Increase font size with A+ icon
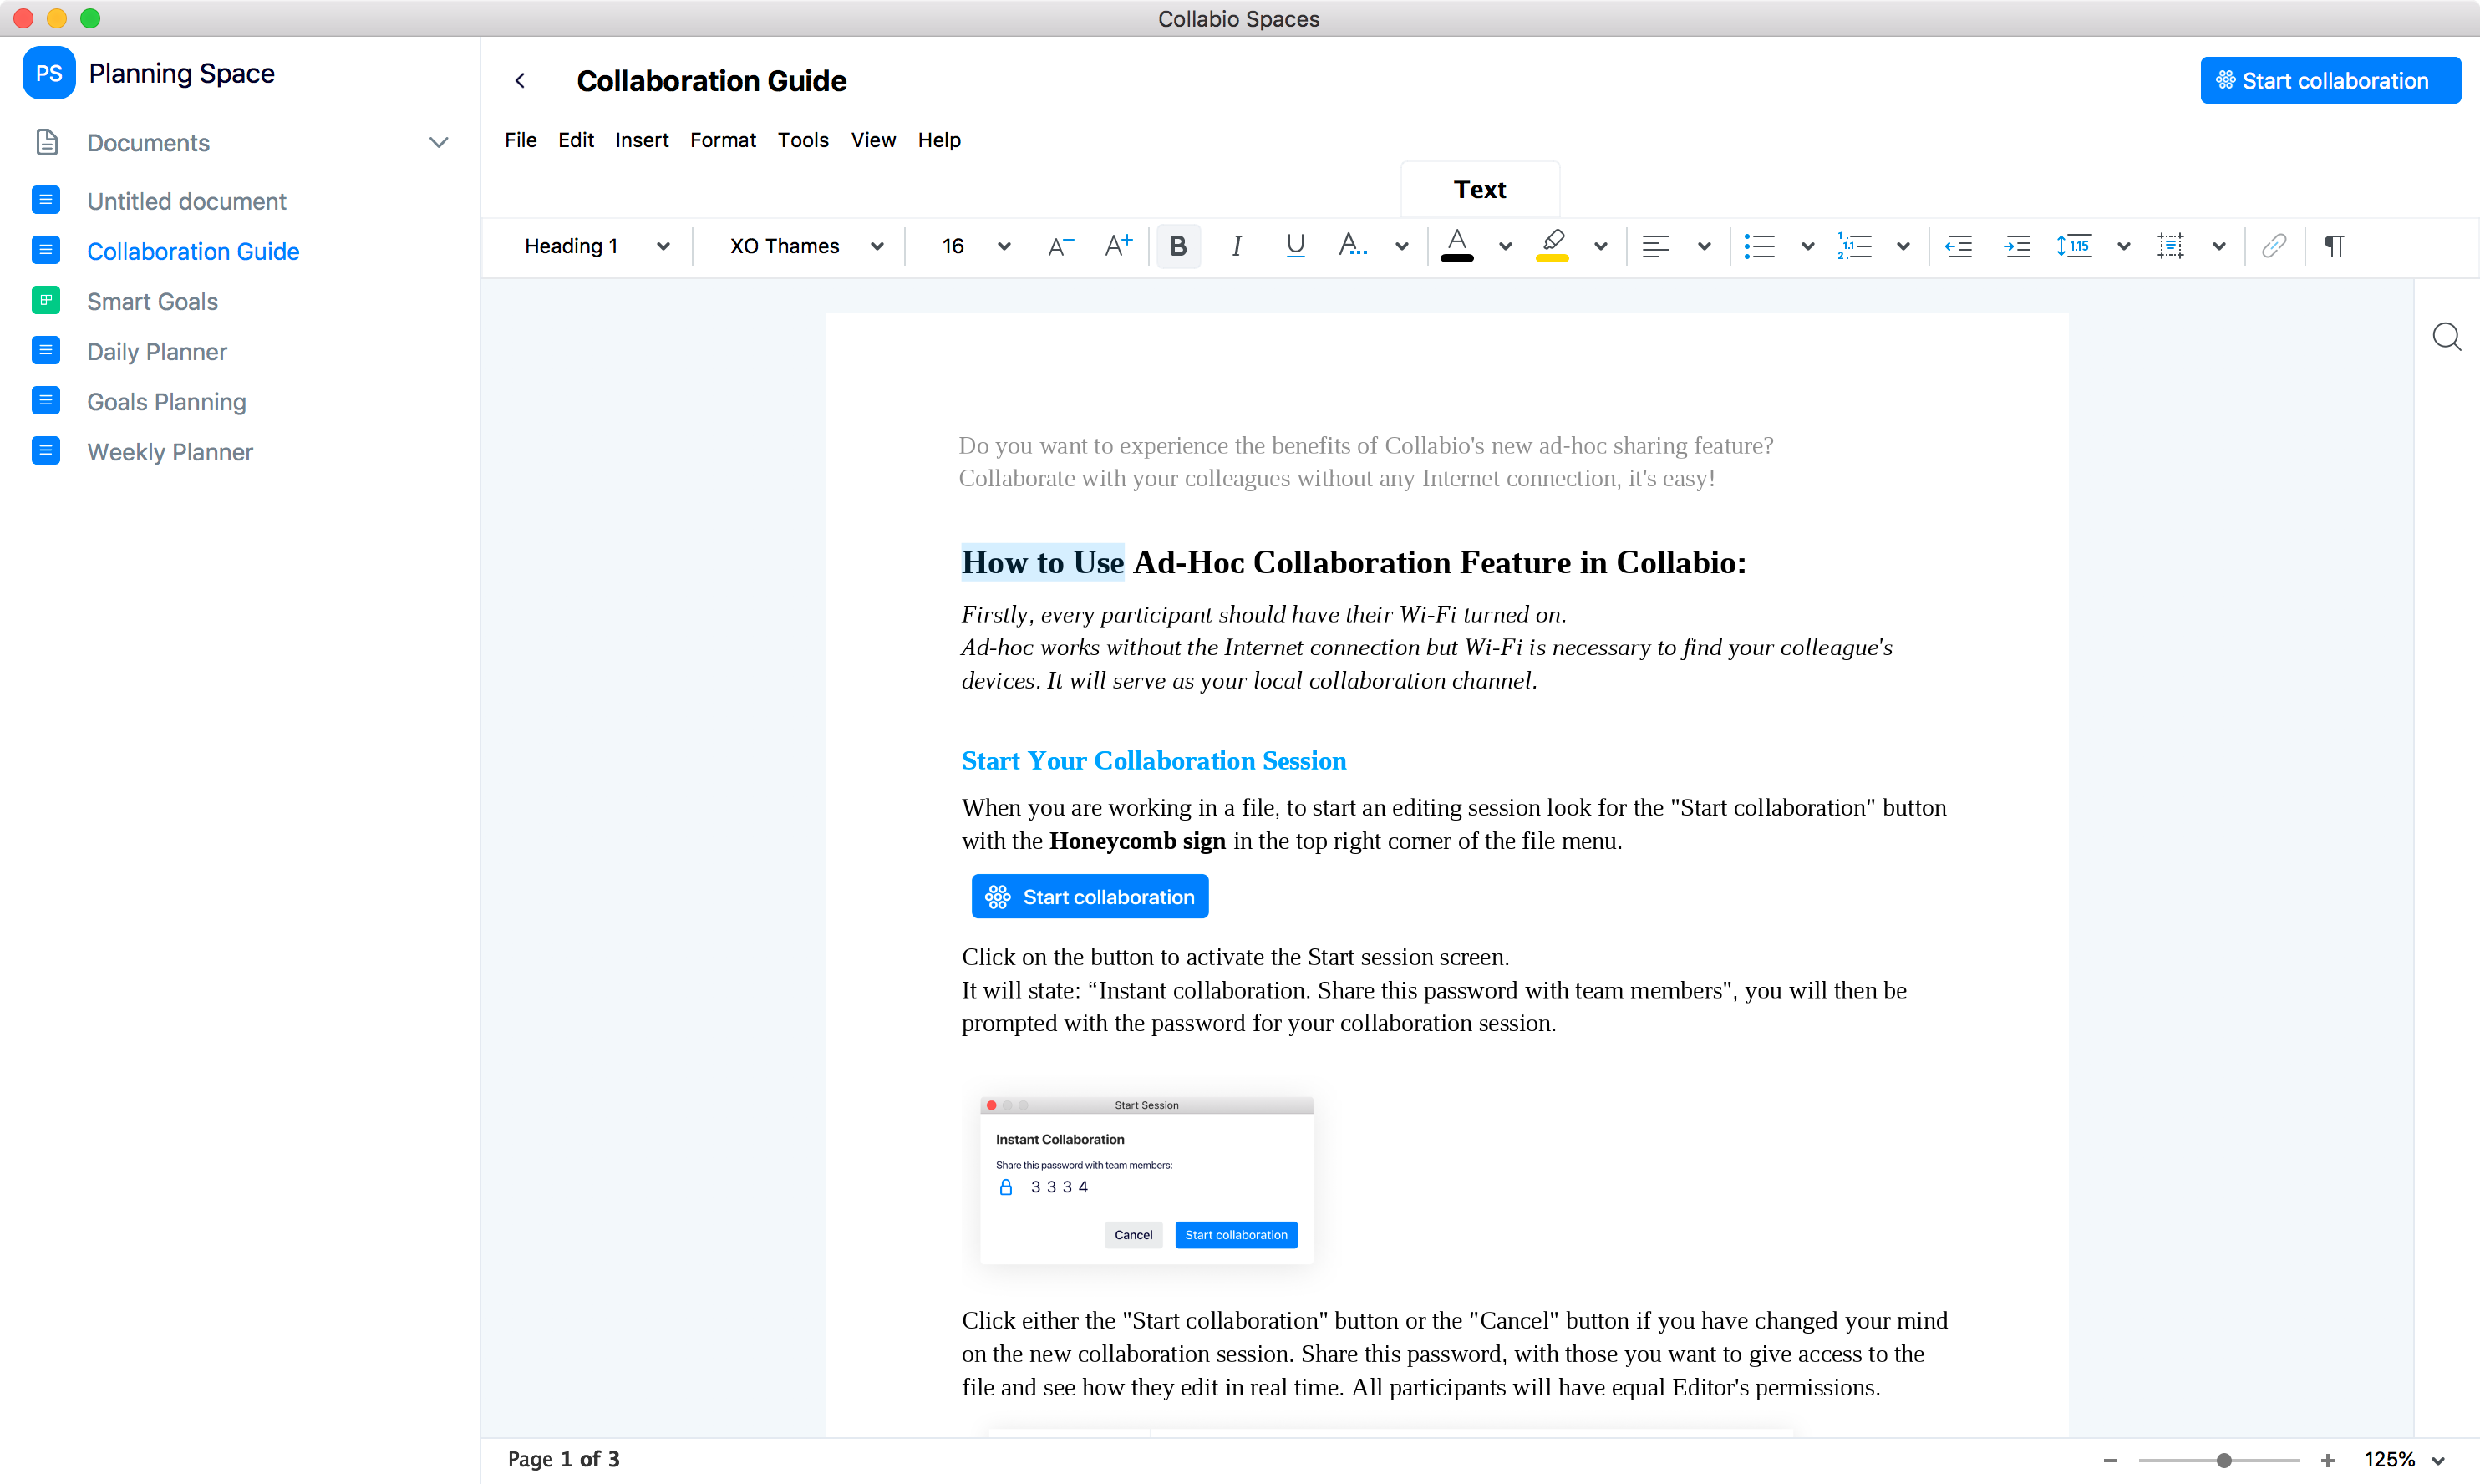 pos(1118,246)
